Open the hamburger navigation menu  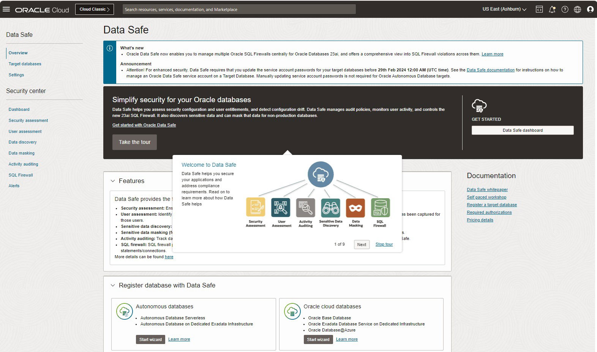[6, 9]
